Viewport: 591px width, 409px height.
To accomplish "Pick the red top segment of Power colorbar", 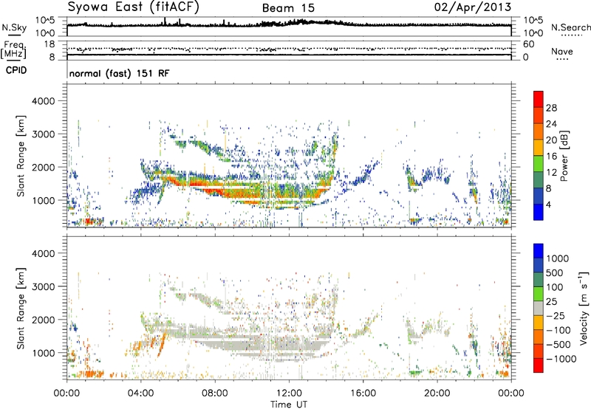I will [539, 99].
